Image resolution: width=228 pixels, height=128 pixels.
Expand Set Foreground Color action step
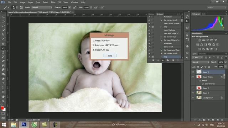(x=161, y=50)
